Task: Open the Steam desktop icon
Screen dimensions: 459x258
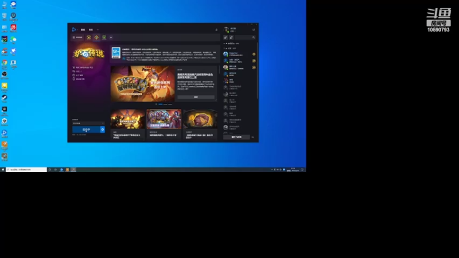Action: pos(5,97)
